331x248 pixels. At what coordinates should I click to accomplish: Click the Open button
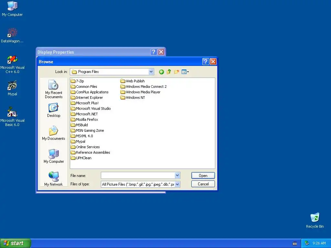click(x=203, y=175)
